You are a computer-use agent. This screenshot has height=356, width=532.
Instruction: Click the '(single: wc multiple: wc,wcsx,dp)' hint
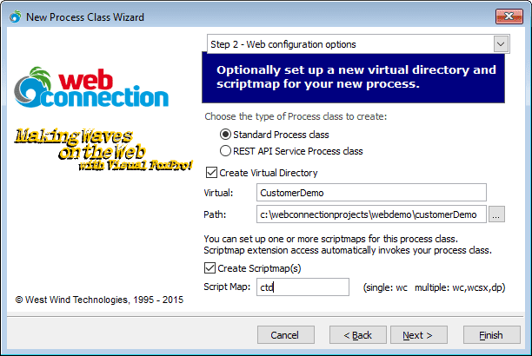(x=435, y=287)
